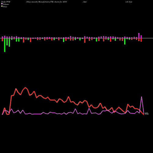Click the value label at the end of the lines
The width and height of the screenshot is (153, 153).
(147, 114)
